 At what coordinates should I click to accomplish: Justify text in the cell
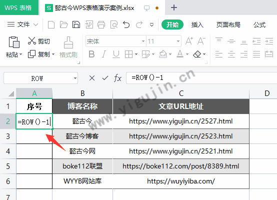(x=256, y=54)
